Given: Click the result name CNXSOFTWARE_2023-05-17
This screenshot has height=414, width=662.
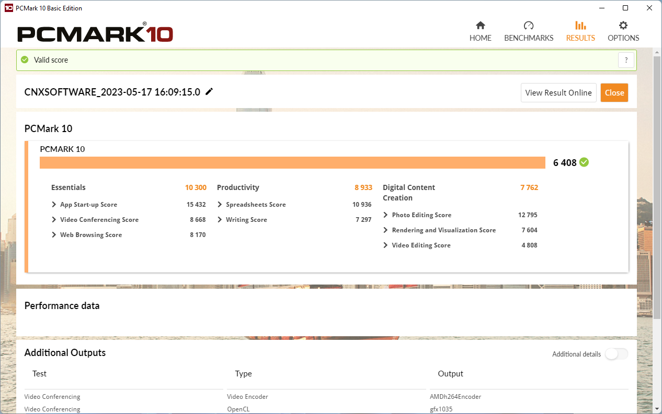Looking at the screenshot, I should pos(112,92).
